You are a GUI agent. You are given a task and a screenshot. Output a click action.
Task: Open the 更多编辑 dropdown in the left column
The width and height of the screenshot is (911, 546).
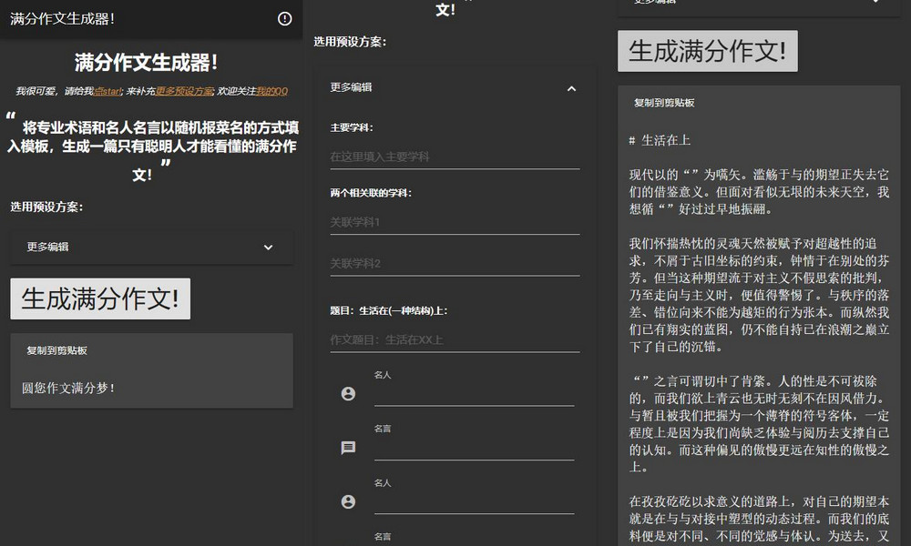151,247
